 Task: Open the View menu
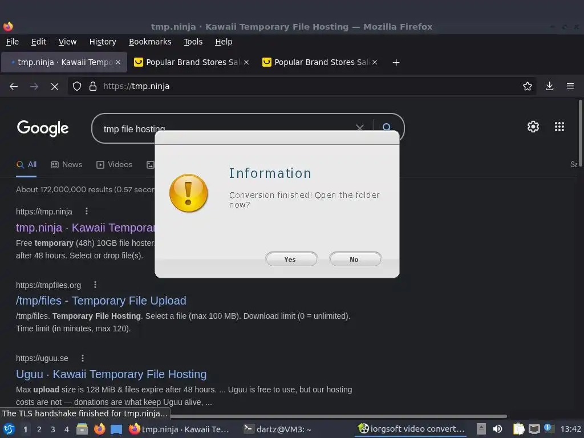67,42
